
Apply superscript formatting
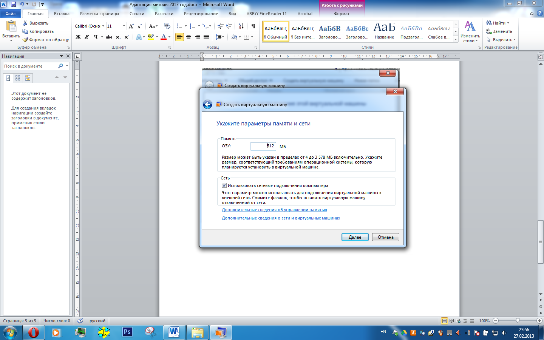coord(127,37)
